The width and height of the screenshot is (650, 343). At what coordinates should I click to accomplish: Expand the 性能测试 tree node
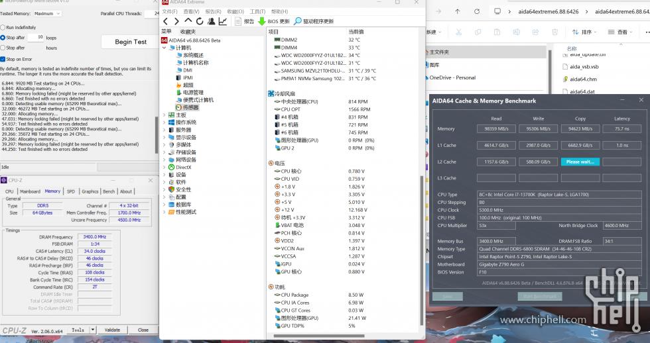[x=164, y=212]
